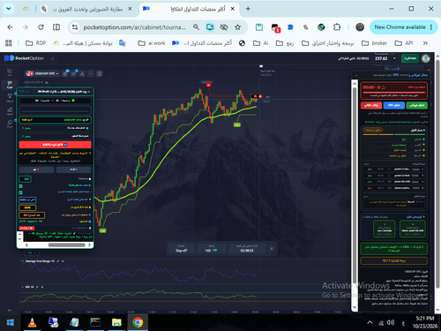Bookmark this page with star icon
This screenshot has width=441, height=331.
[x=237, y=27]
